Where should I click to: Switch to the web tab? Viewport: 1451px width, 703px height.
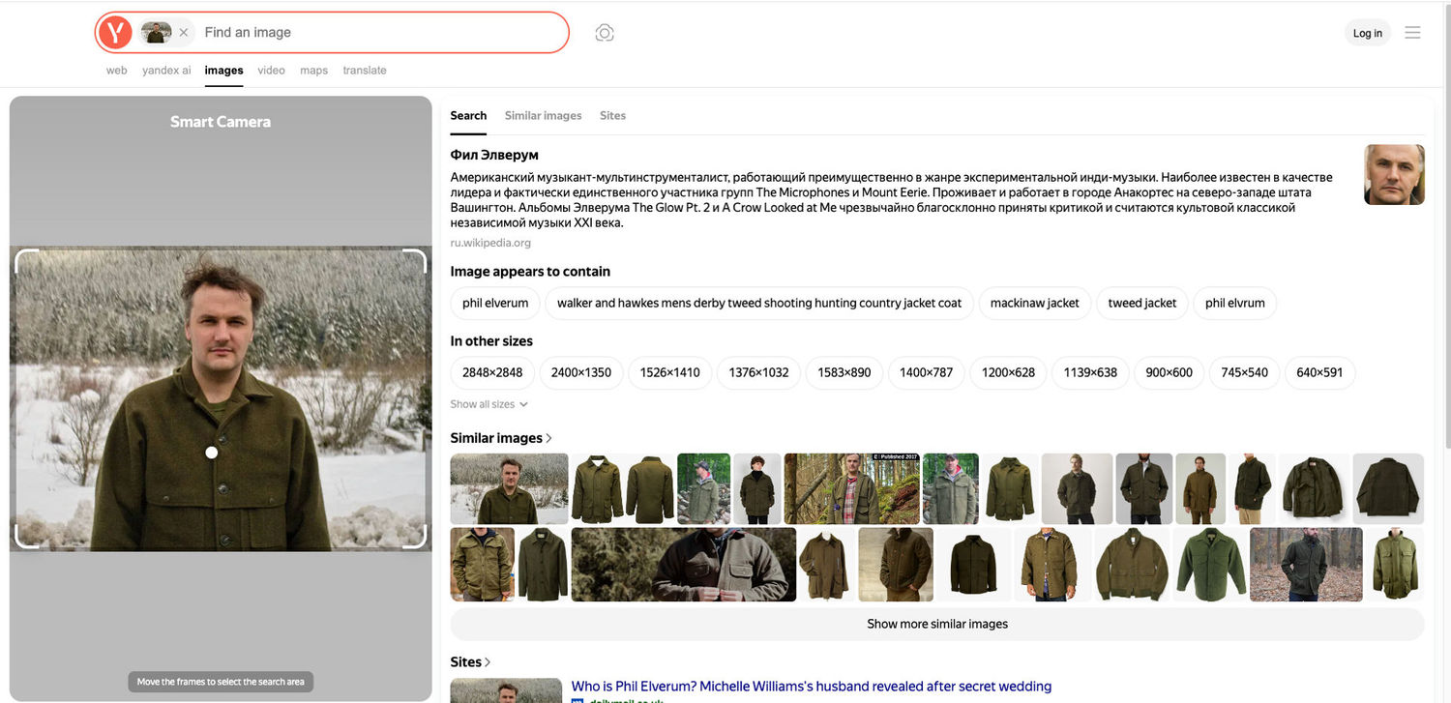pos(117,71)
